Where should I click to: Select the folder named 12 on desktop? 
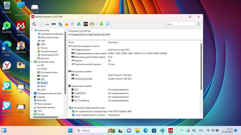[x=21, y=67]
